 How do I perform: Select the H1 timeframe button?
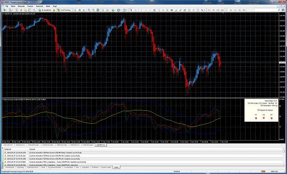[x=226, y=10]
